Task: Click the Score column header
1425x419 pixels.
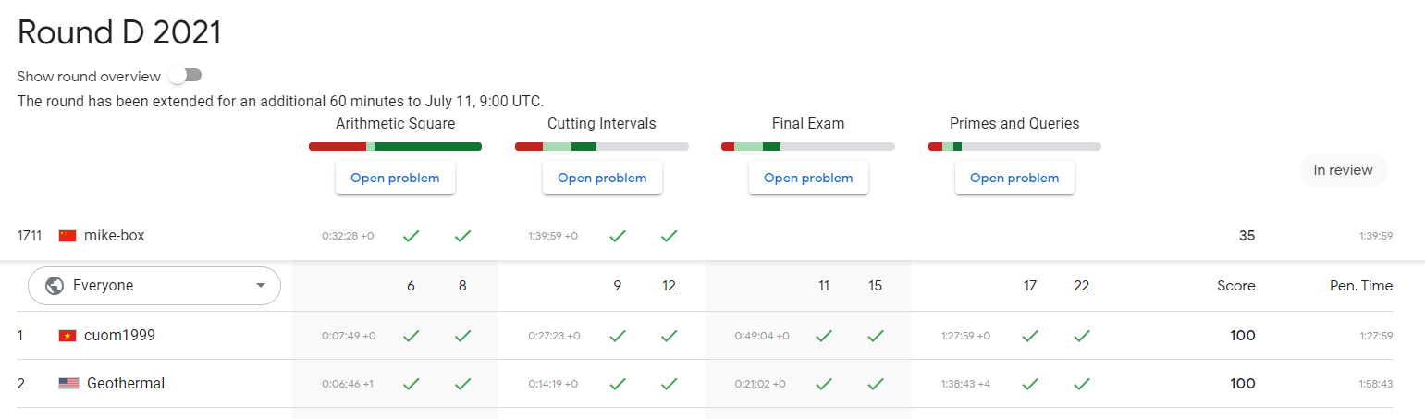Action: tap(1235, 286)
